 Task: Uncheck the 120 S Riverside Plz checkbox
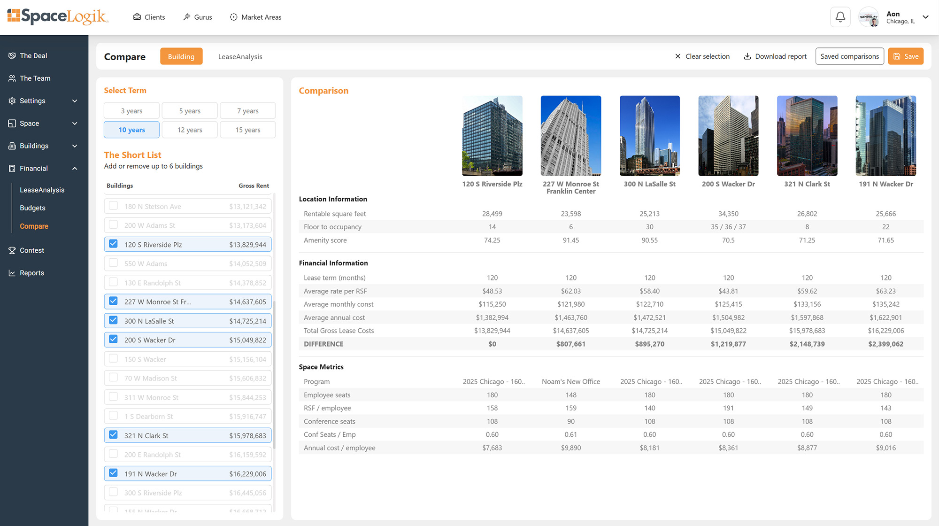point(113,244)
